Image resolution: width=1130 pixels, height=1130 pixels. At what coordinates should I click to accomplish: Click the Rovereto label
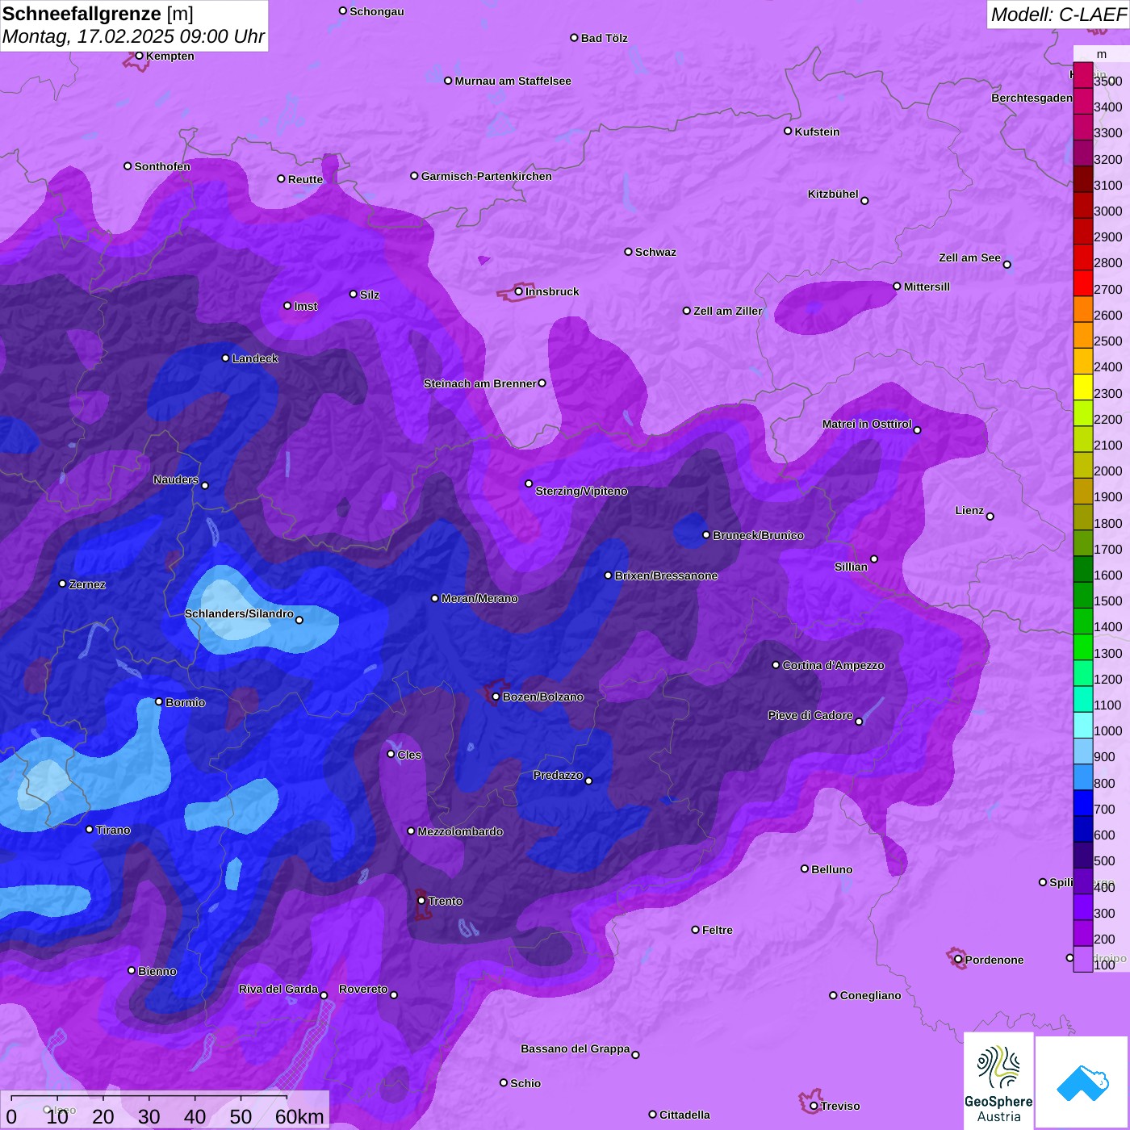click(x=363, y=989)
